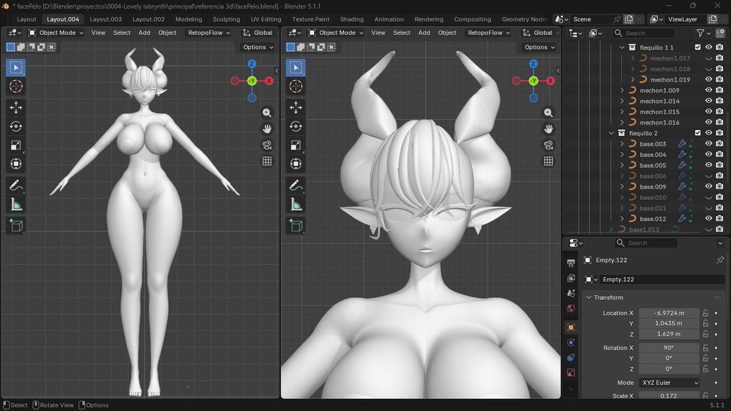
Task: Open the Add menu in left viewport
Action: (144, 33)
